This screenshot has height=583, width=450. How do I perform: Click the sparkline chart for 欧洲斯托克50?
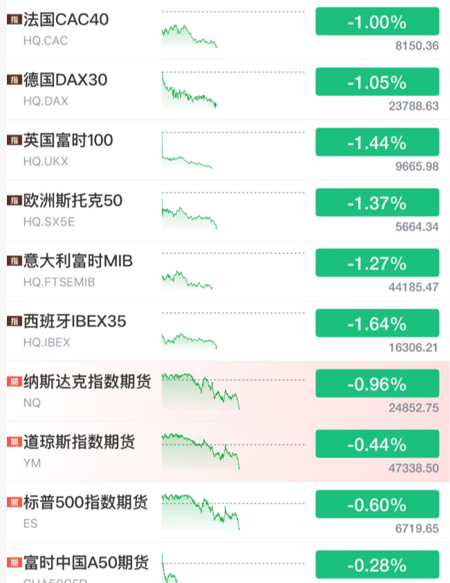188,214
